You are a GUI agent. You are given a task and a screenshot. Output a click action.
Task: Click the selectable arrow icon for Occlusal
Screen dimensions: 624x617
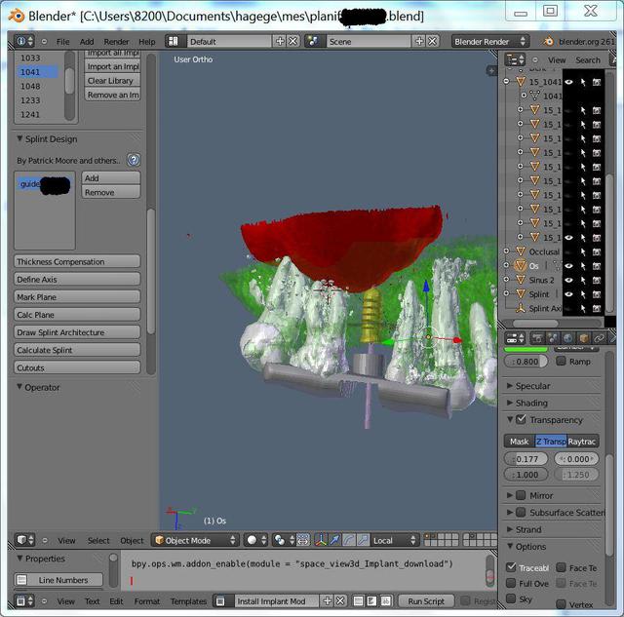(583, 251)
